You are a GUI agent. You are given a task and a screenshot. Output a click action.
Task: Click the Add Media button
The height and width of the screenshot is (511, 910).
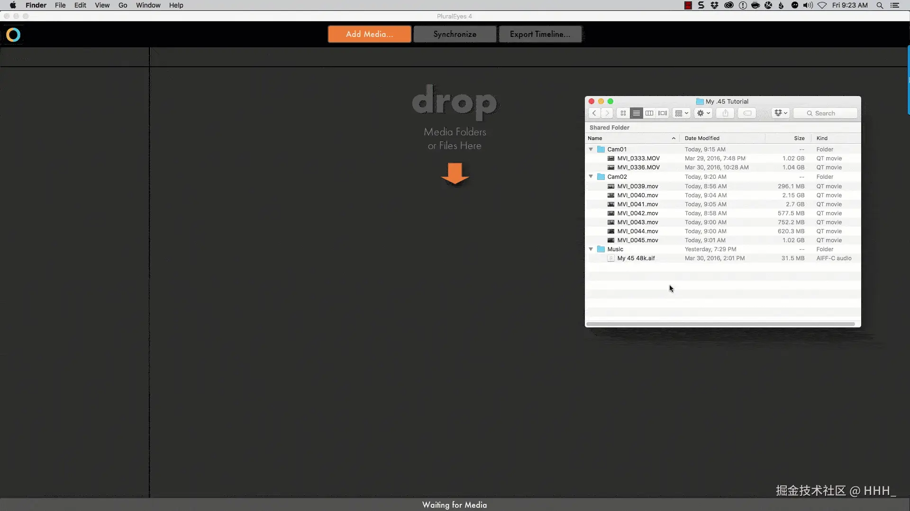coord(369,34)
